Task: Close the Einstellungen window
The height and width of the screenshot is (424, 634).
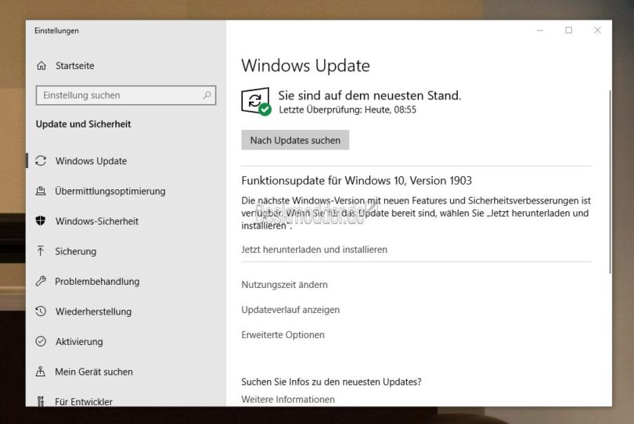Action: (x=597, y=31)
